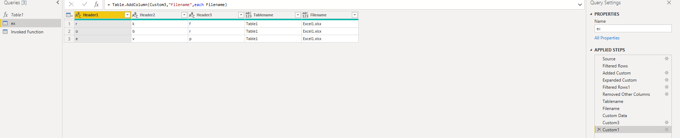This screenshot has width=680, height=138.
Task: Expand the formula bar with the down chevron
Action: (x=580, y=5)
